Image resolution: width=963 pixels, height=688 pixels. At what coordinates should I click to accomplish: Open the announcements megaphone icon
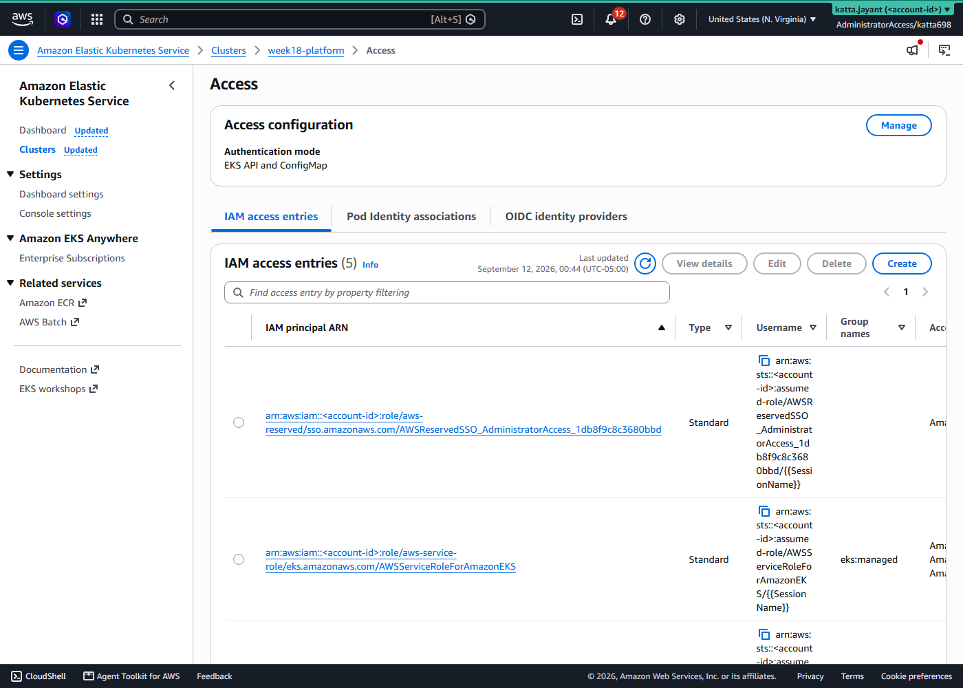click(x=913, y=50)
